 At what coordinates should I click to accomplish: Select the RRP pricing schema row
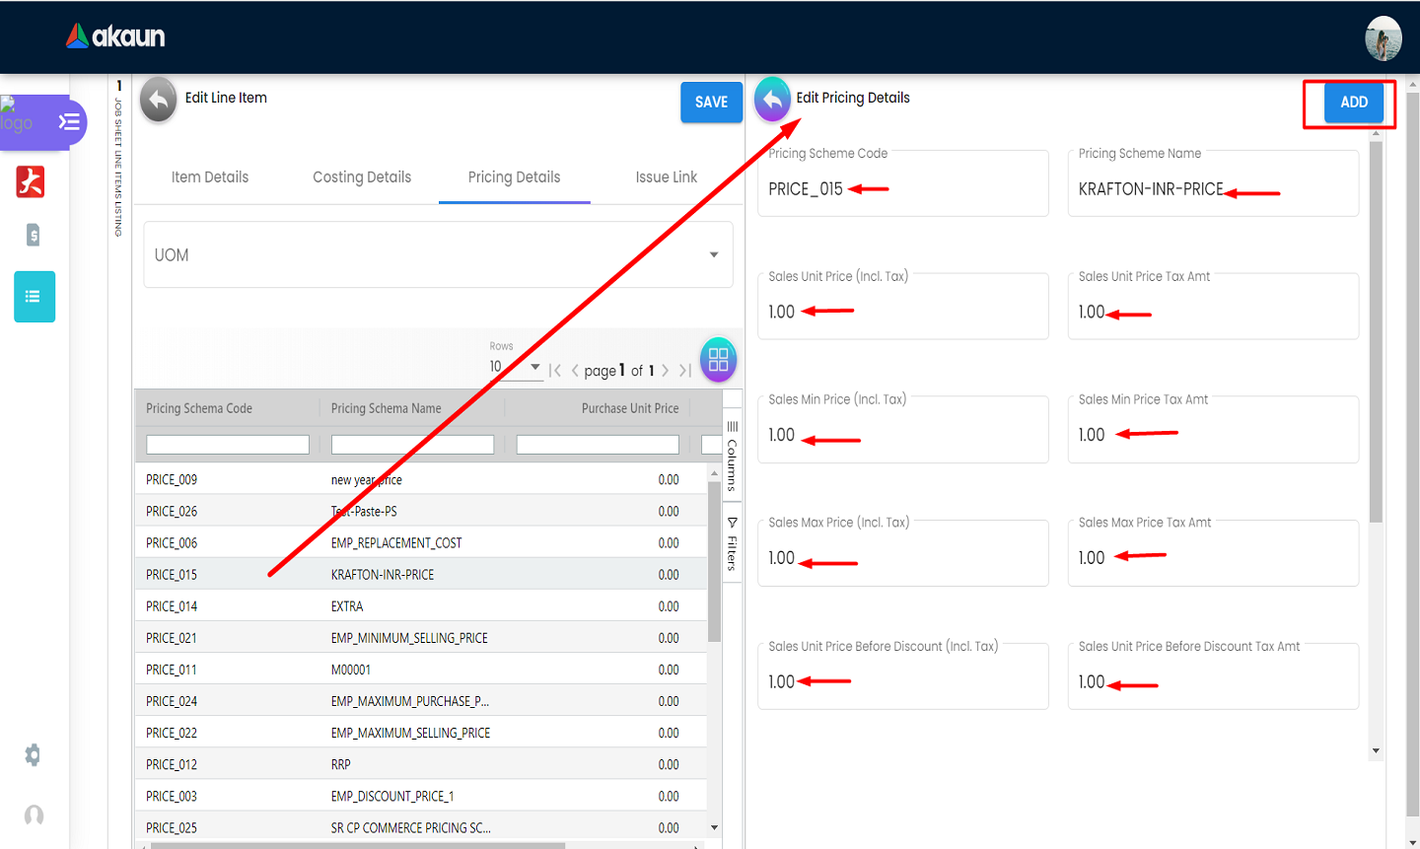(421, 763)
